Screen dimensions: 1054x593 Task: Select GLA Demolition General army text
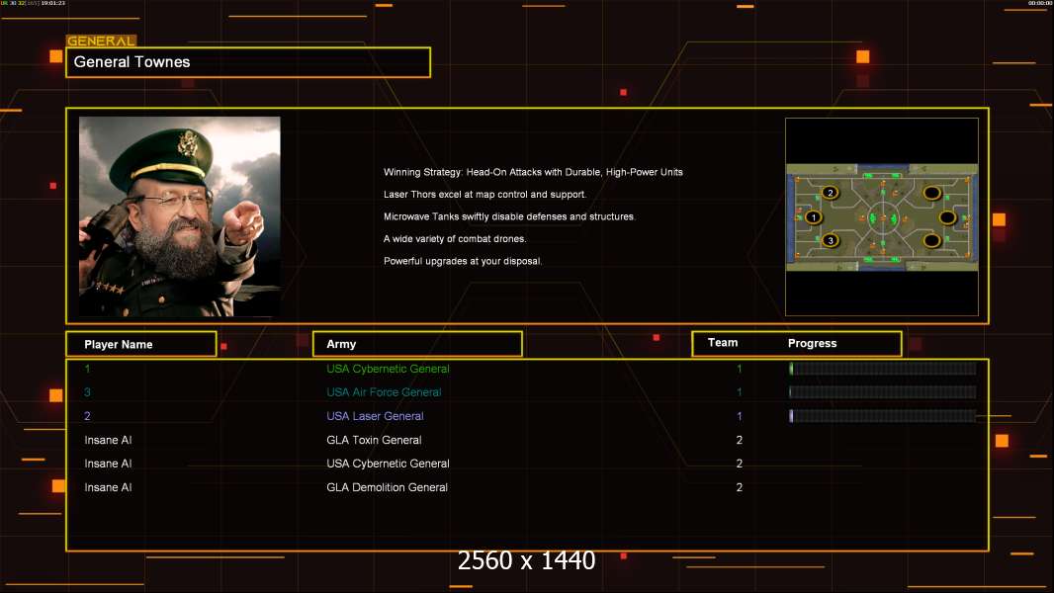(x=388, y=487)
